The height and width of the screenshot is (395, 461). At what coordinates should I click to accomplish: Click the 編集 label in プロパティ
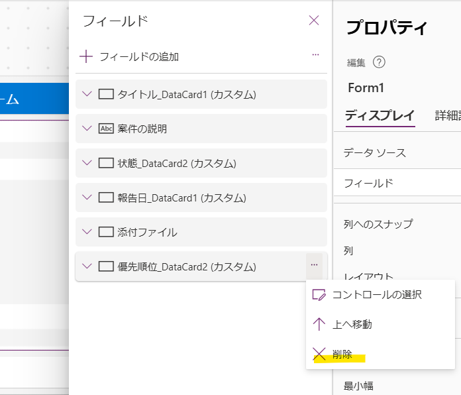click(356, 63)
